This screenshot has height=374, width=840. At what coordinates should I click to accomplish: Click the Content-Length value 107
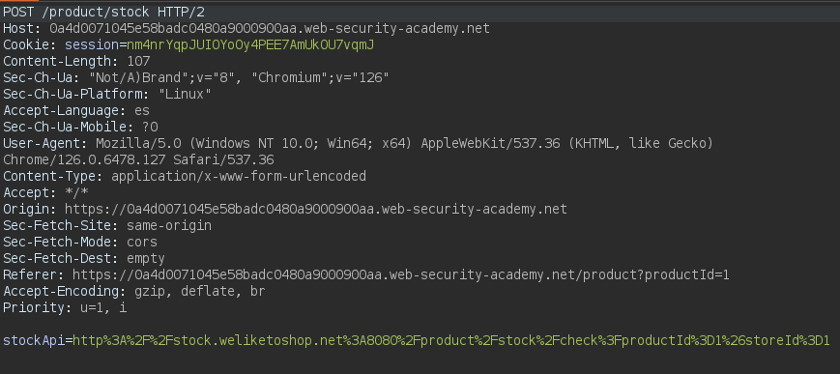(138, 61)
